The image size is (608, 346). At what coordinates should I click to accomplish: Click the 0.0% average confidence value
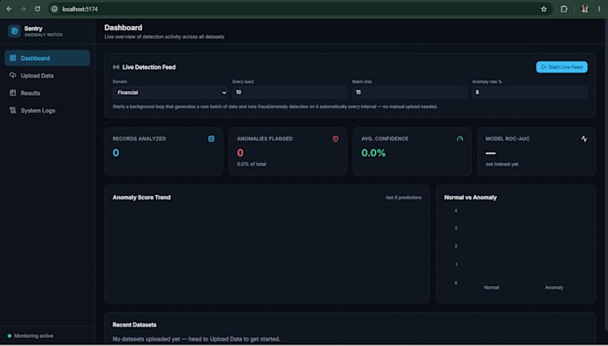374,153
